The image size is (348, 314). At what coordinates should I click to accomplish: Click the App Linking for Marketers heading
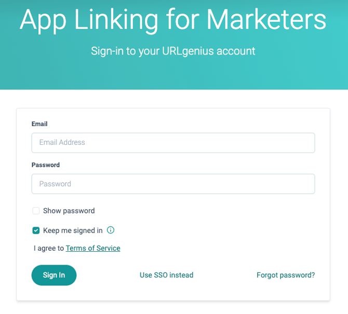pyautogui.click(x=173, y=19)
